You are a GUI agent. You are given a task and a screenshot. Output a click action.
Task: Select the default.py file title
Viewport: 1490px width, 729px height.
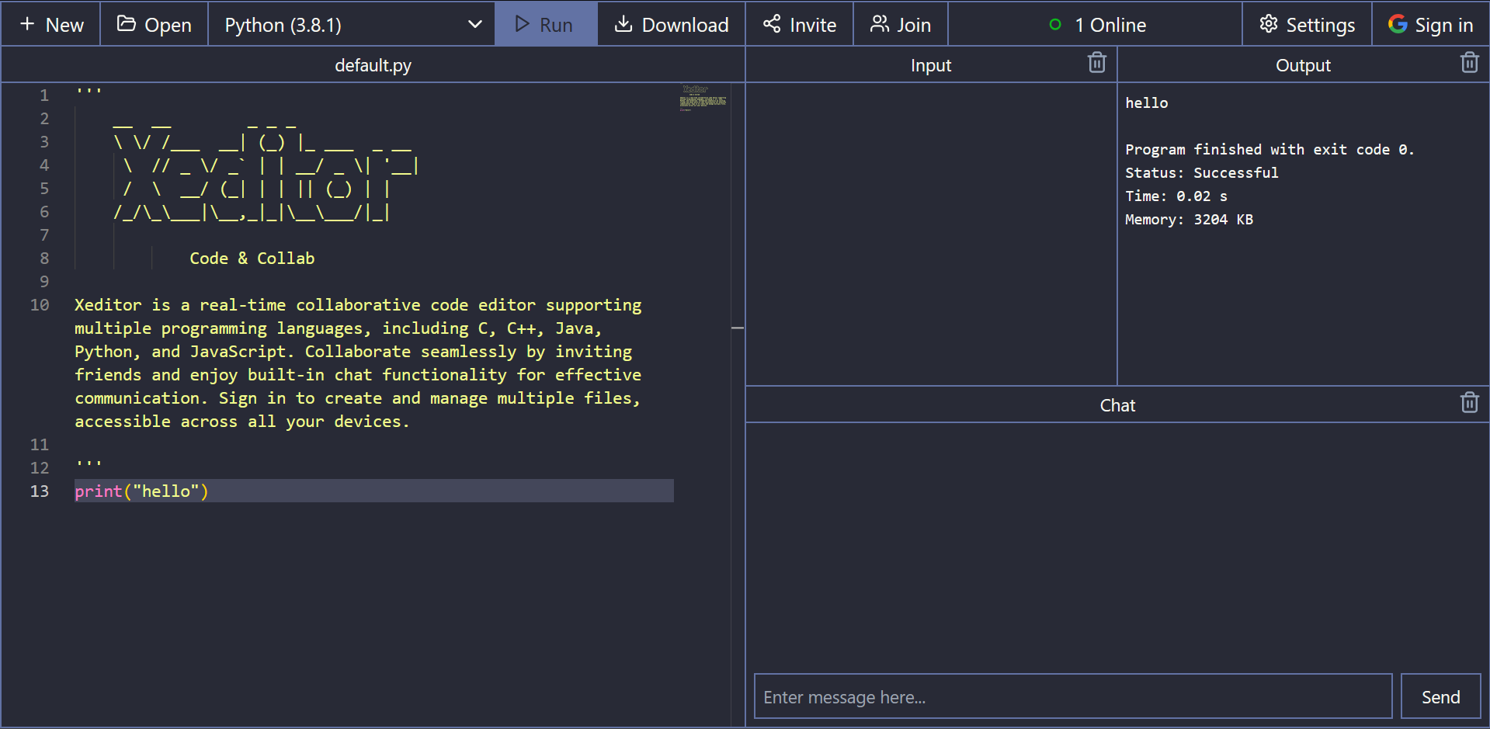point(373,65)
